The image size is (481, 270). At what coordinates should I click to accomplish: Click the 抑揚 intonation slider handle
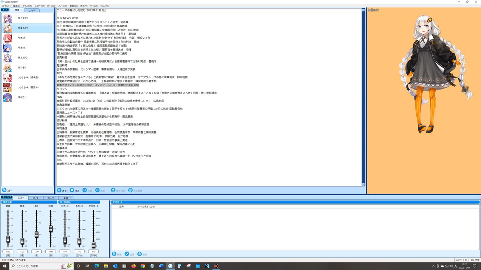pos(51,228)
